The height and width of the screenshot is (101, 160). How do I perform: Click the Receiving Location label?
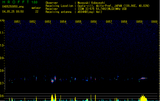tap(59, 6)
